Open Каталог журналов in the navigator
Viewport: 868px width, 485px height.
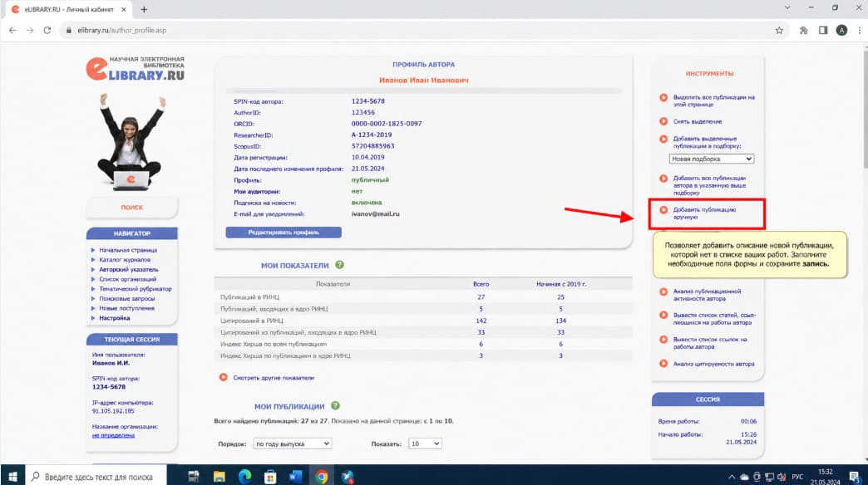point(125,259)
